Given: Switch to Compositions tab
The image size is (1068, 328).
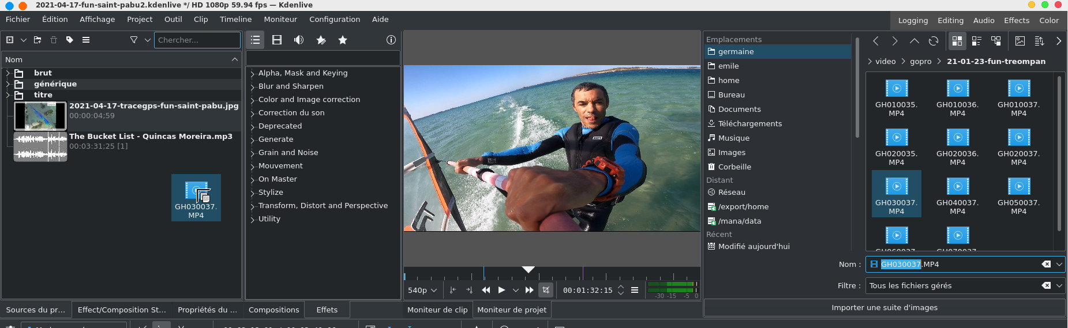Looking at the screenshot, I should pos(273,310).
